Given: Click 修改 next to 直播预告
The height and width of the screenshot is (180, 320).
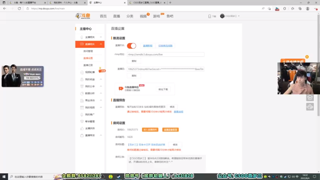Looking at the screenshot, I should pyautogui.click(x=172, y=107).
